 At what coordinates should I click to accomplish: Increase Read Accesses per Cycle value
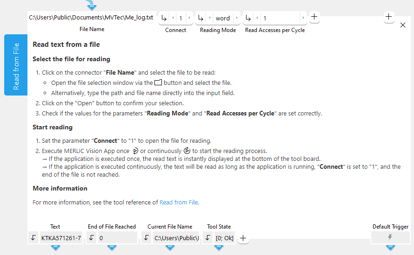tap(303, 18)
